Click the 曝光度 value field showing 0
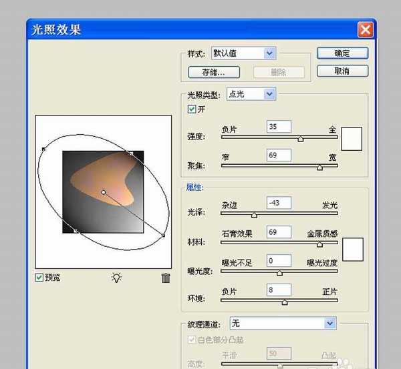 click(x=279, y=261)
